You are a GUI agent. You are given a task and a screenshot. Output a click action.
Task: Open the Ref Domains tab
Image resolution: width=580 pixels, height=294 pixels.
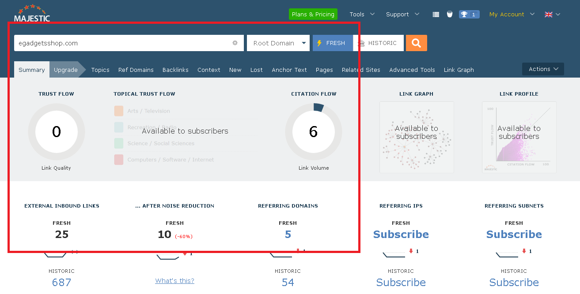point(136,70)
